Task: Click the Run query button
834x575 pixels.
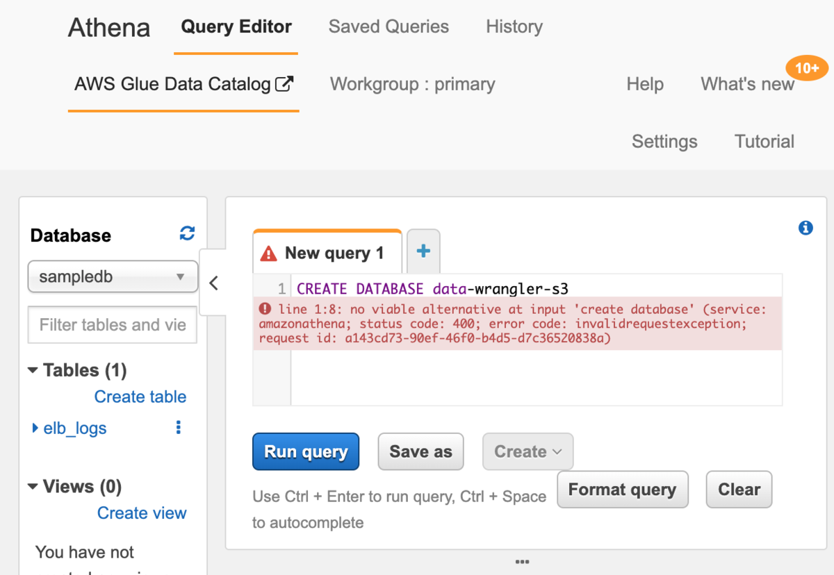Action: 306,451
